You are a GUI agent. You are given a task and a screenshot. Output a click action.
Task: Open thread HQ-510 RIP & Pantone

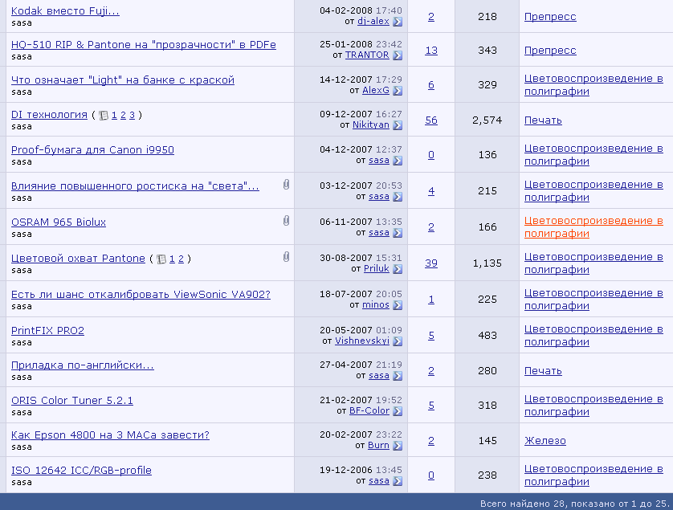[144, 45]
